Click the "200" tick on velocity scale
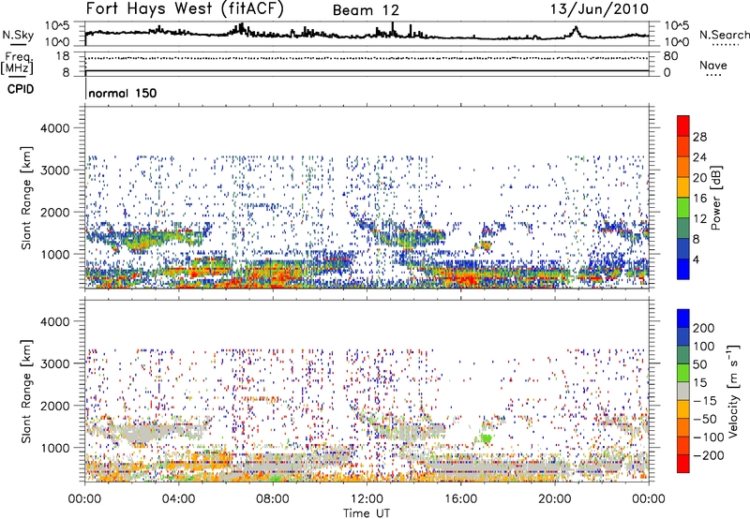Viewport: 750px width, 519px height. [x=704, y=328]
